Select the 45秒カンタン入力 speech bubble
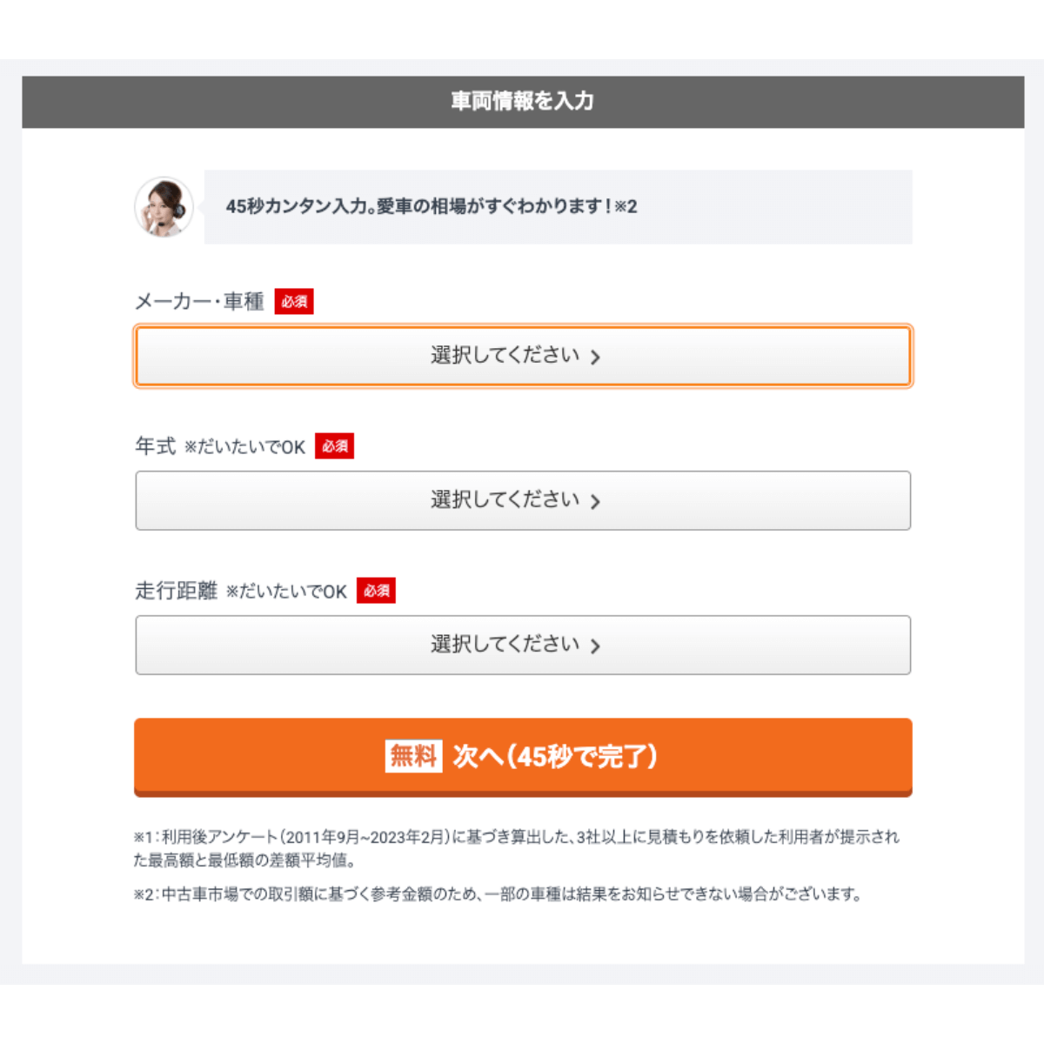 point(557,208)
